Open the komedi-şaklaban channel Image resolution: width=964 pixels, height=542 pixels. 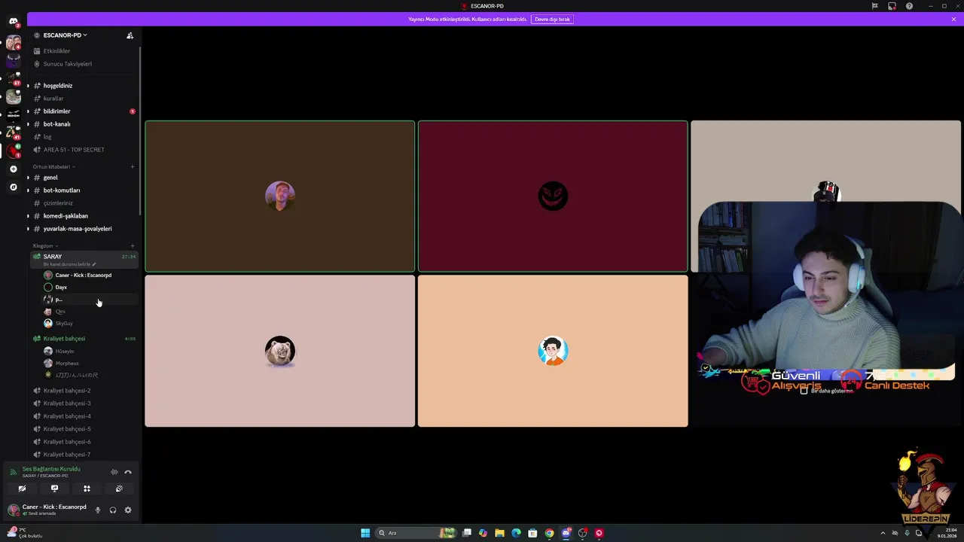point(66,216)
